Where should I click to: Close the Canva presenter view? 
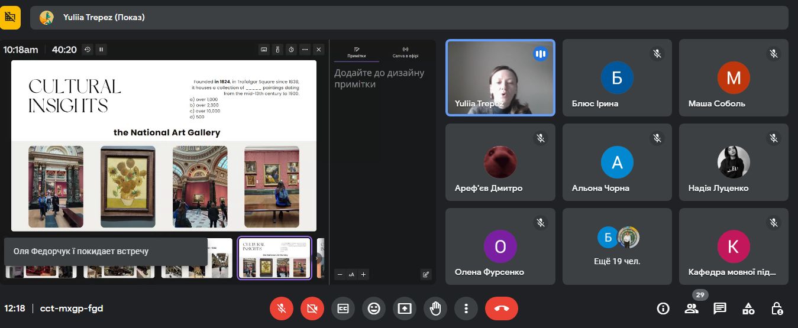coord(319,50)
